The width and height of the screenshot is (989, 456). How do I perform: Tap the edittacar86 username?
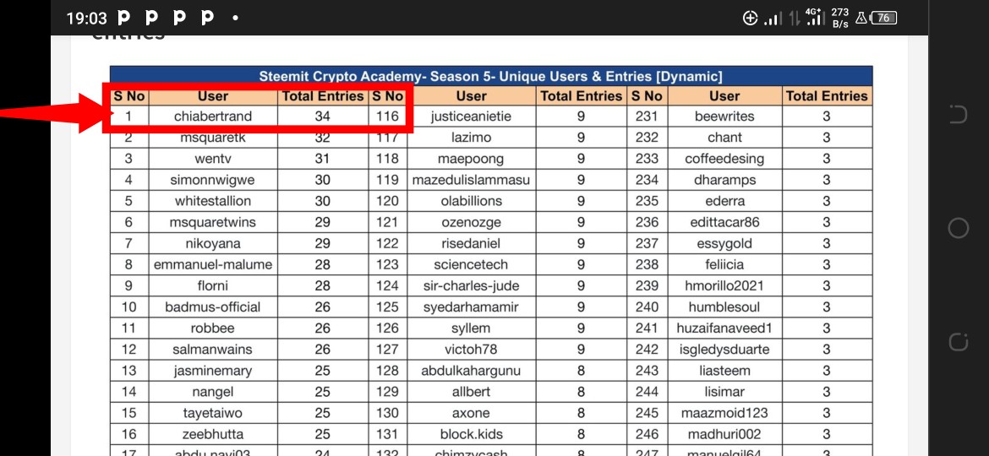[724, 222]
